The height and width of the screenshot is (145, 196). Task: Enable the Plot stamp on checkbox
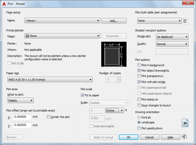pos(139,99)
